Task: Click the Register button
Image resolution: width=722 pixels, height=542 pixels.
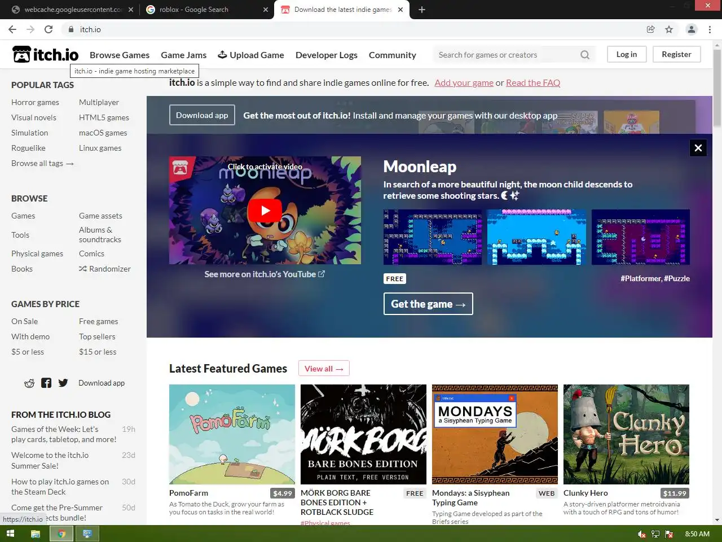Action: [x=676, y=54]
